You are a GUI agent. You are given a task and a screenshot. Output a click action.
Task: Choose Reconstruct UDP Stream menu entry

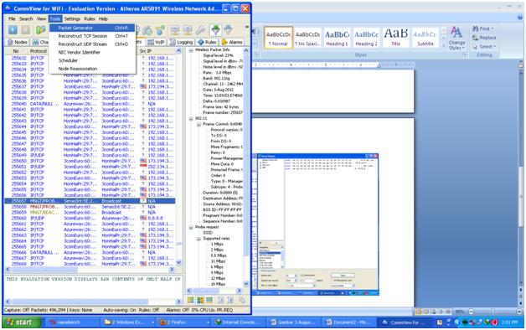[x=92, y=44]
